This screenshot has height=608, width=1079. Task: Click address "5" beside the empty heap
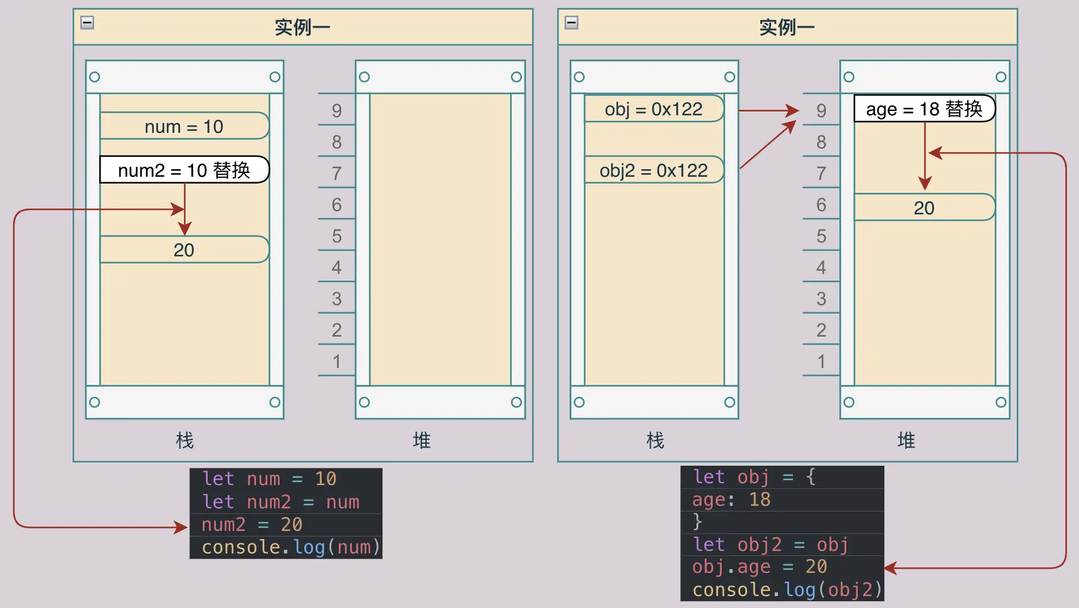tap(337, 236)
